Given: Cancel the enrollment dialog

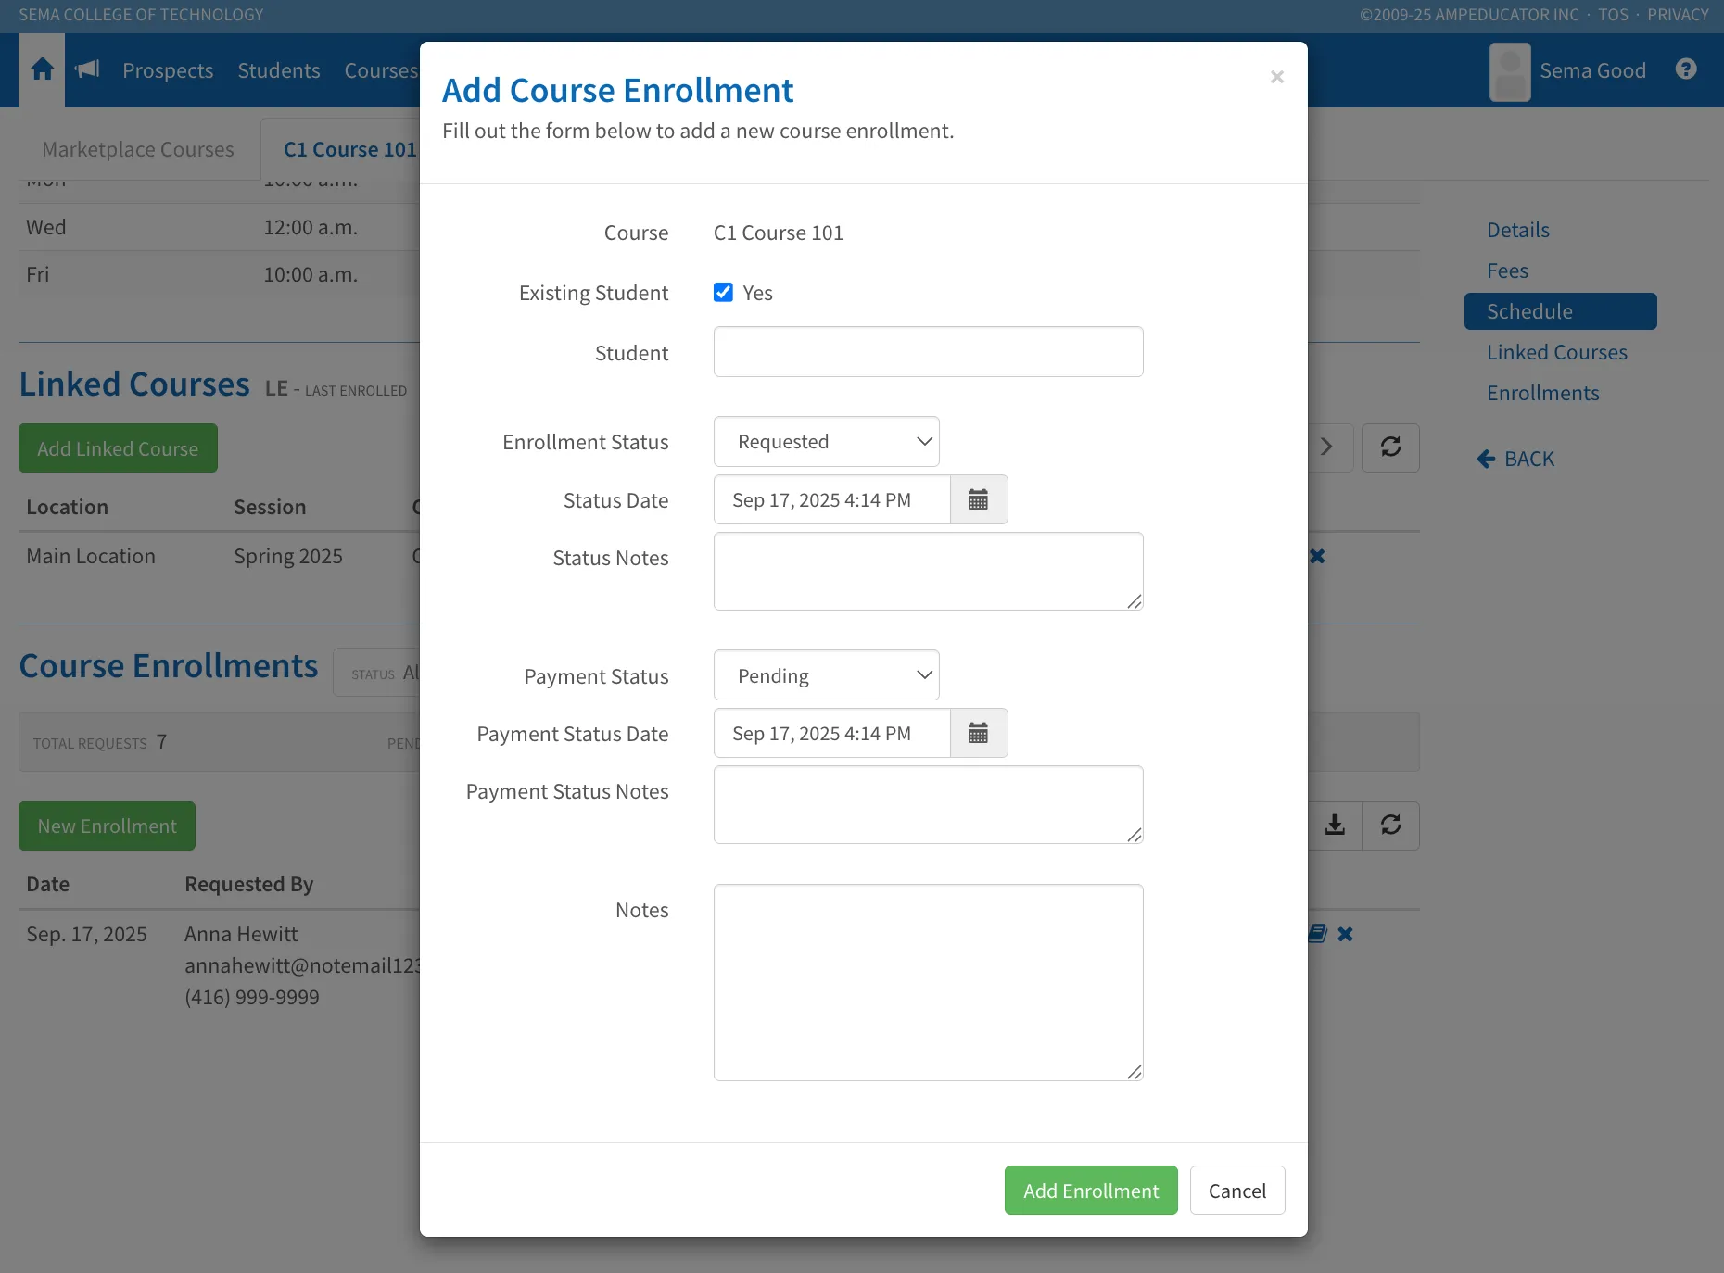Looking at the screenshot, I should [1237, 1191].
